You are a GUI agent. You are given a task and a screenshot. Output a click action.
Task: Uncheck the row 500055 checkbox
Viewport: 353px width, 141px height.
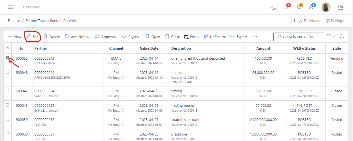coord(7,58)
